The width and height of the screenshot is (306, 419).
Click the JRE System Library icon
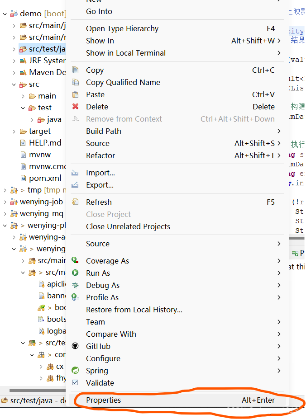(x=23, y=61)
